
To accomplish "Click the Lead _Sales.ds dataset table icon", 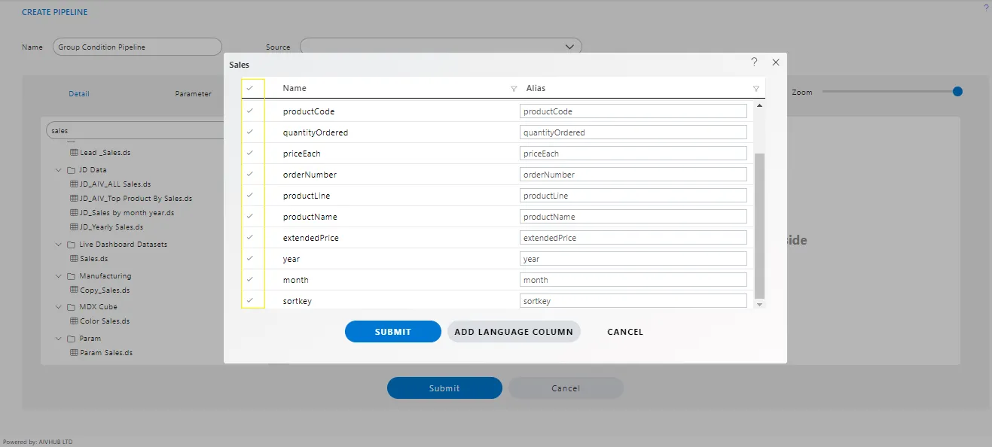I will coord(74,152).
